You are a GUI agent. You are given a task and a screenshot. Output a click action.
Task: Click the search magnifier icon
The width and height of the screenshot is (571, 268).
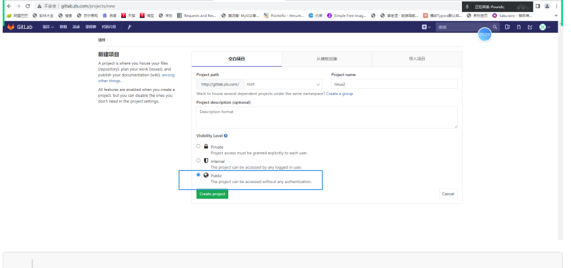(x=494, y=27)
